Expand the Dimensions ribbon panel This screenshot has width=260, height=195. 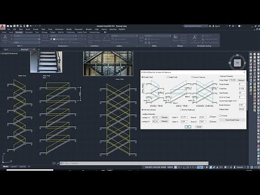point(63,46)
